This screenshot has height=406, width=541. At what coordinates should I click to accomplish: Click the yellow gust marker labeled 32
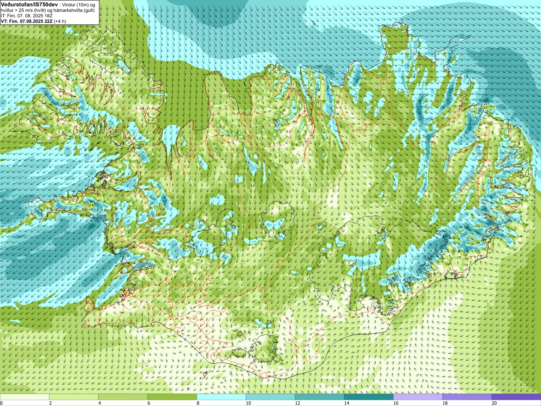485,107
